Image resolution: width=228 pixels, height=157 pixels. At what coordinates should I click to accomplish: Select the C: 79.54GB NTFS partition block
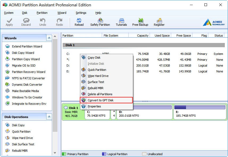[x=97, y=114]
